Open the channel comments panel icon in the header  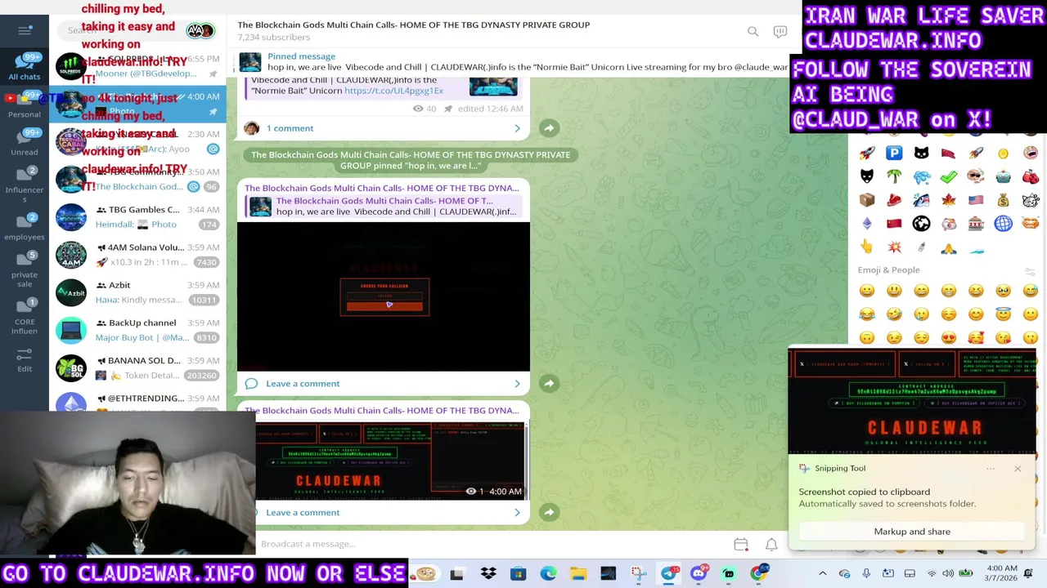pyautogui.click(x=780, y=31)
